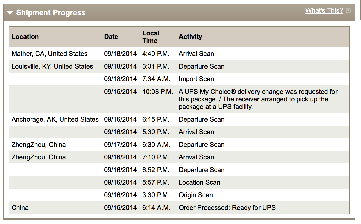The image size is (361, 224).
Task: Open the What's This? link
Action: click(x=324, y=10)
